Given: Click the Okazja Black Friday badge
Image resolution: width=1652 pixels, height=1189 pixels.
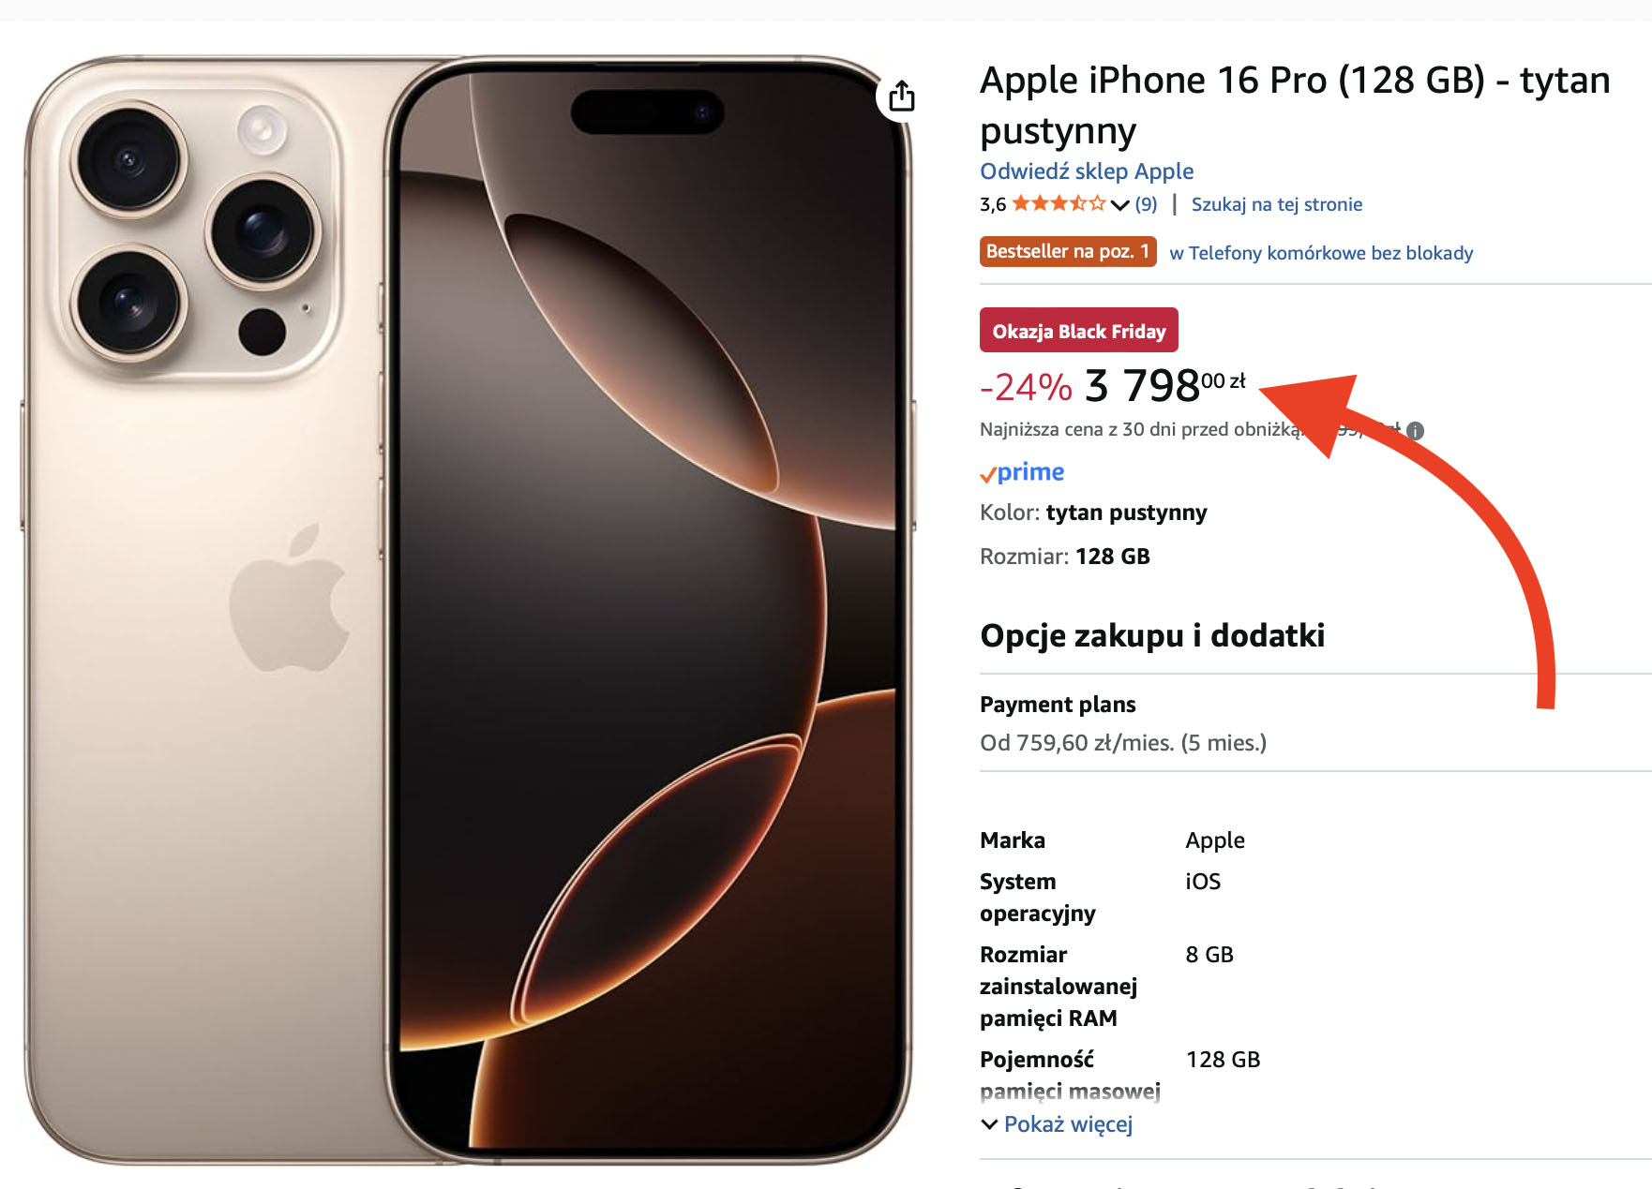Looking at the screenshot, I should (x=1079, y=331).
